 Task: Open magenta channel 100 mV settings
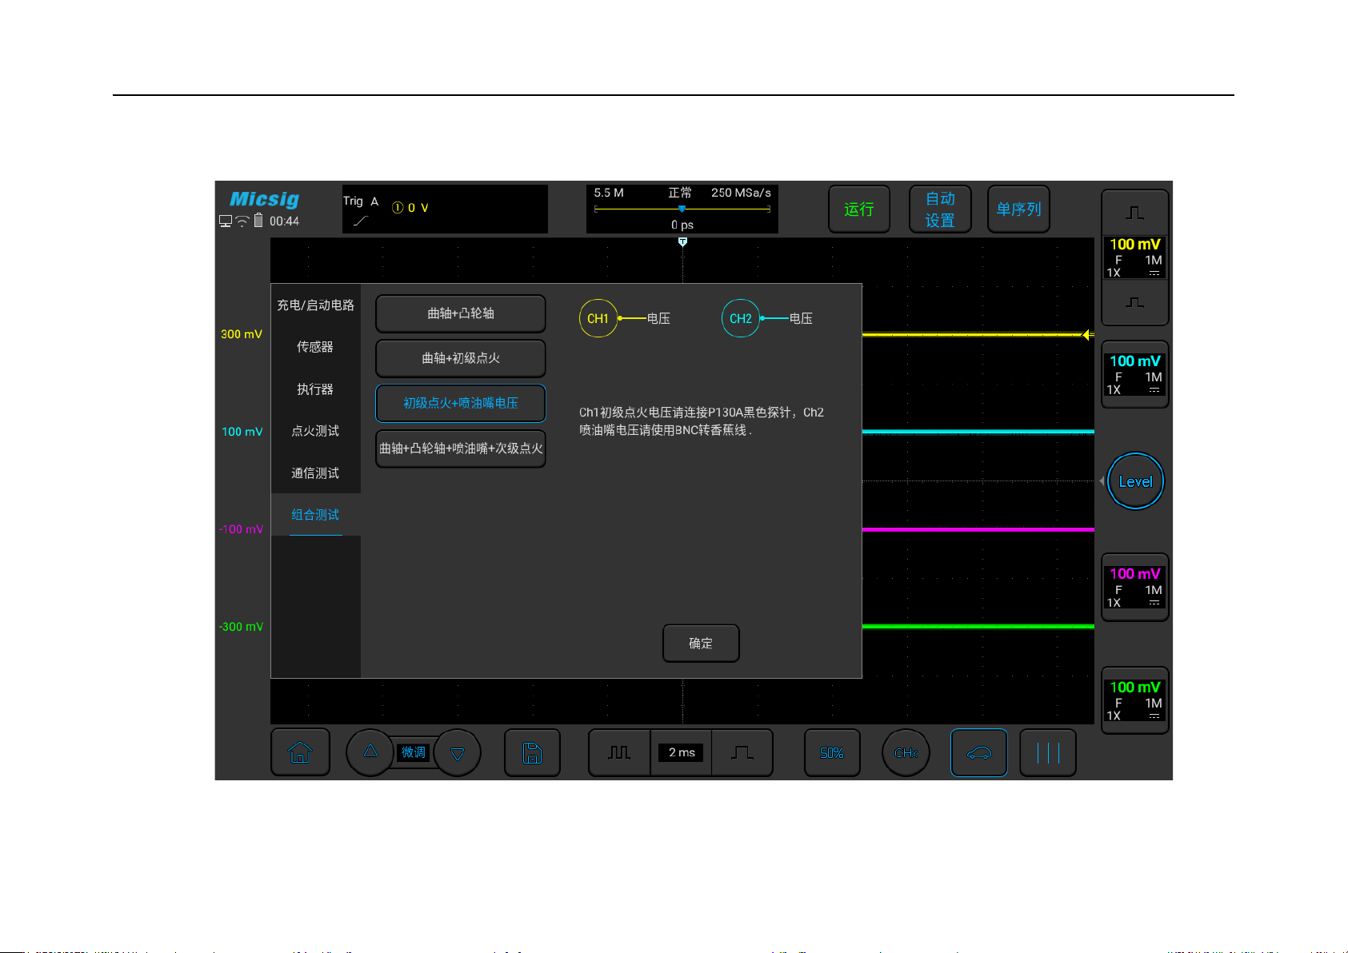(x=1135, y=587)
